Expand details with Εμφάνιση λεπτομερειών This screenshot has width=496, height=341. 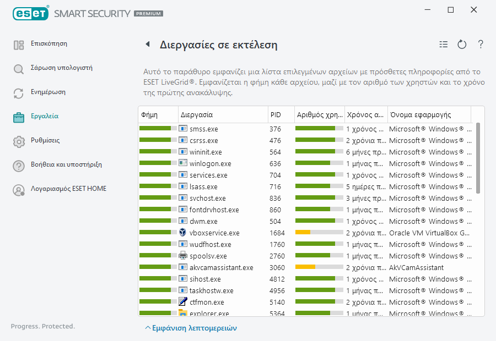191,328
